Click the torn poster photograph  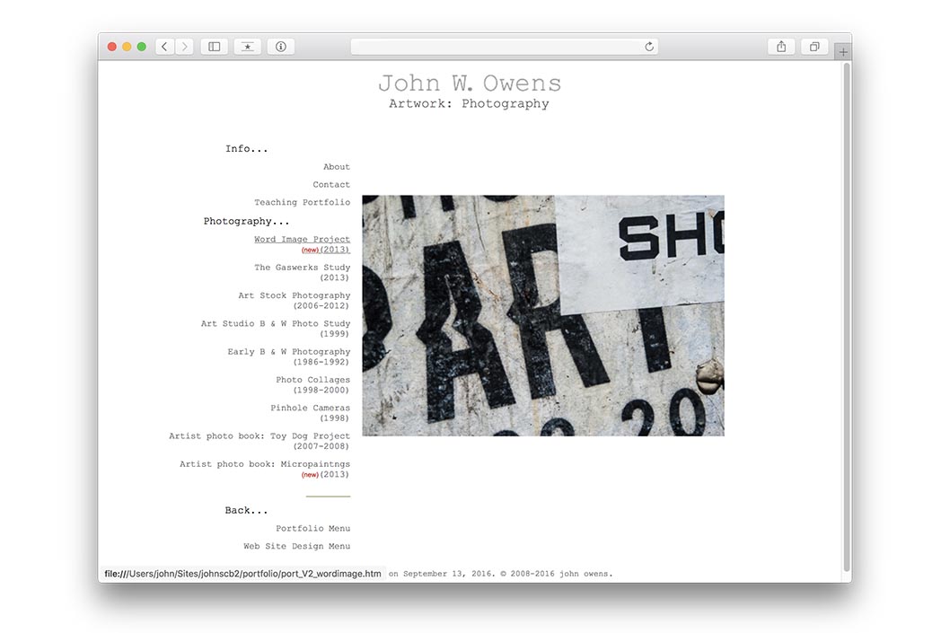543,315
